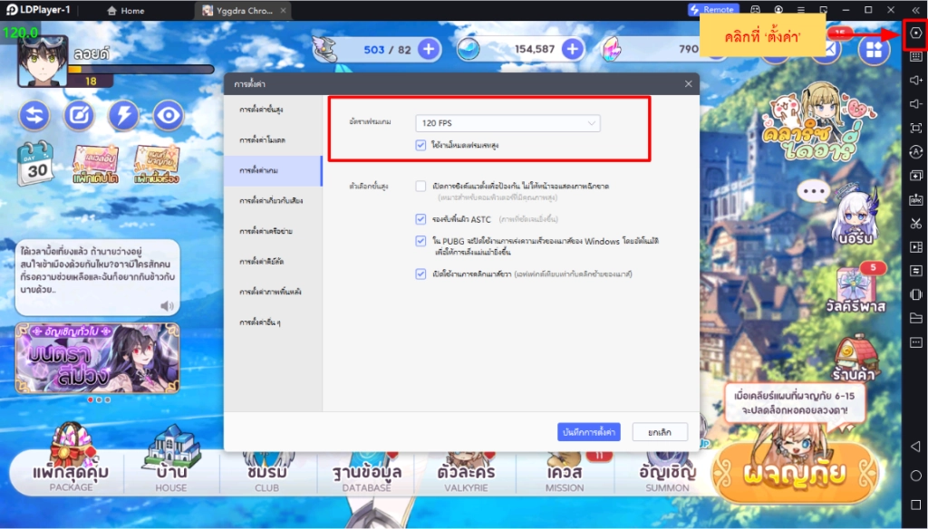Open LDPlayer settings hexagon icon

[x=915, y=34]
